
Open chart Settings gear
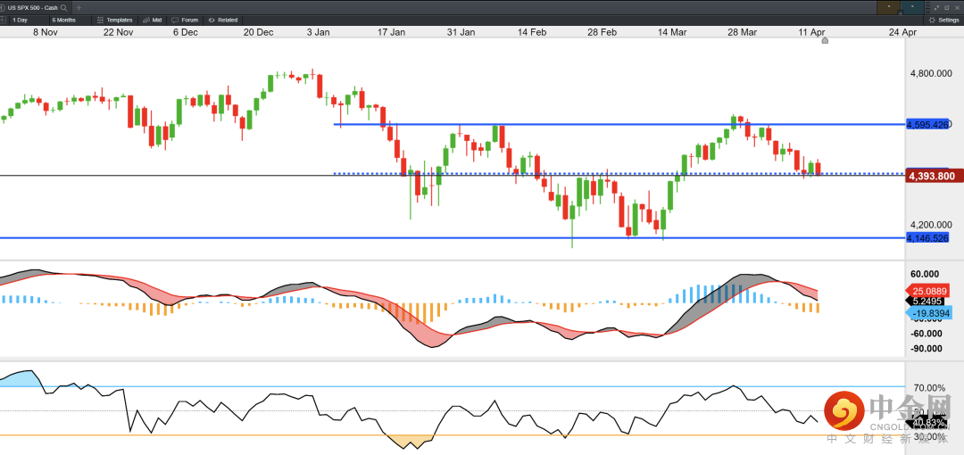tap(943, 20)
